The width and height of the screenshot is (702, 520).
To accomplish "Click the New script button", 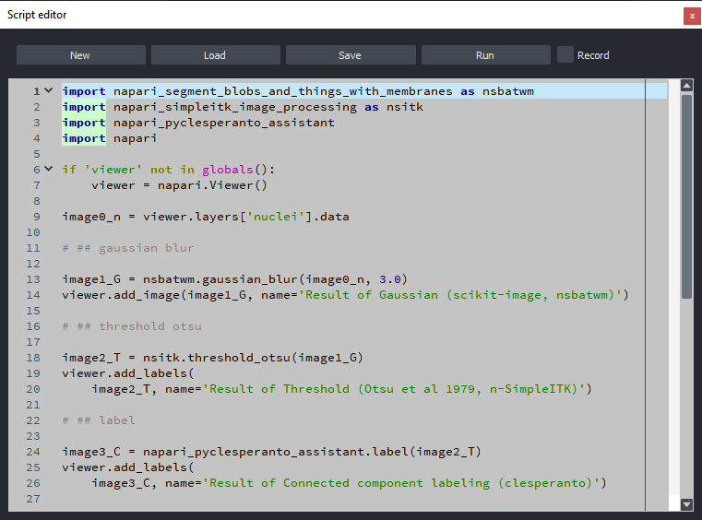I will click(80, 55).
